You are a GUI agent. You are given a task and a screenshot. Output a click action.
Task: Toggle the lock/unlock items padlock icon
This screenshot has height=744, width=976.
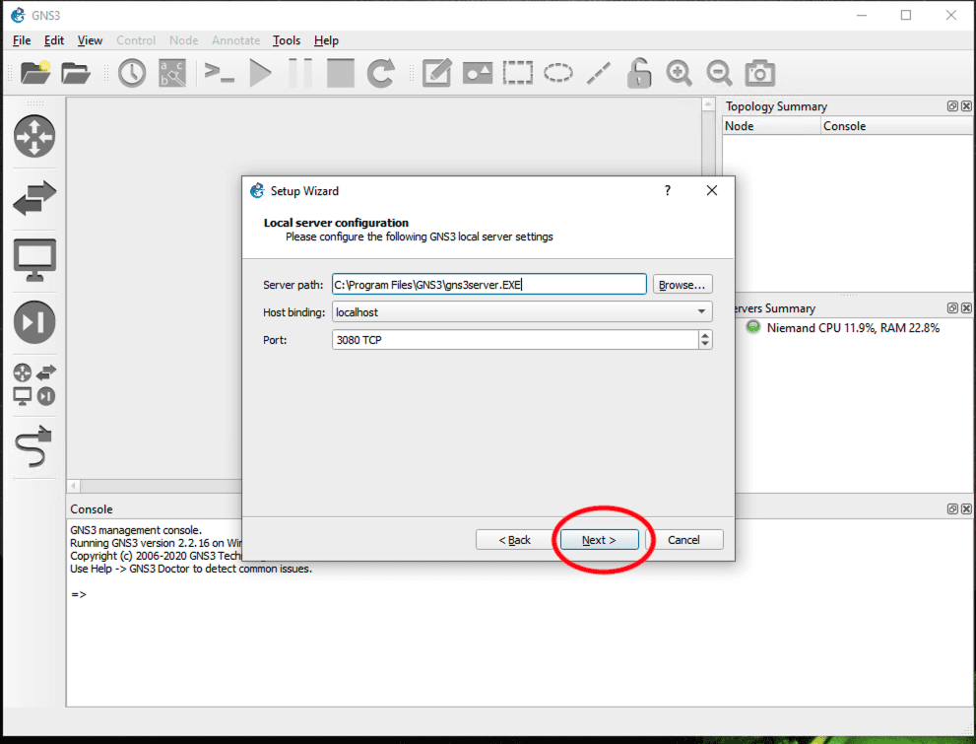click(x=639, y=73)
